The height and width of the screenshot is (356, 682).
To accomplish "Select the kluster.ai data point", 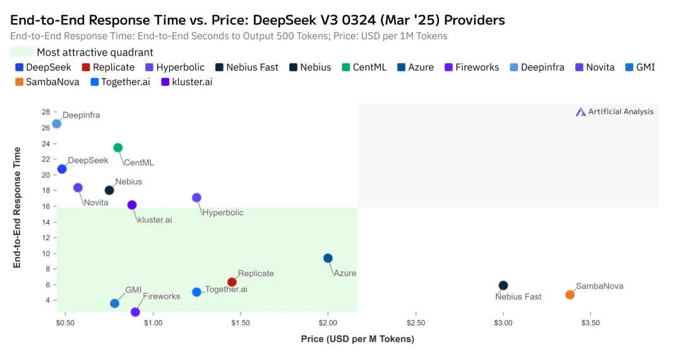I will (x=132, y=205).
